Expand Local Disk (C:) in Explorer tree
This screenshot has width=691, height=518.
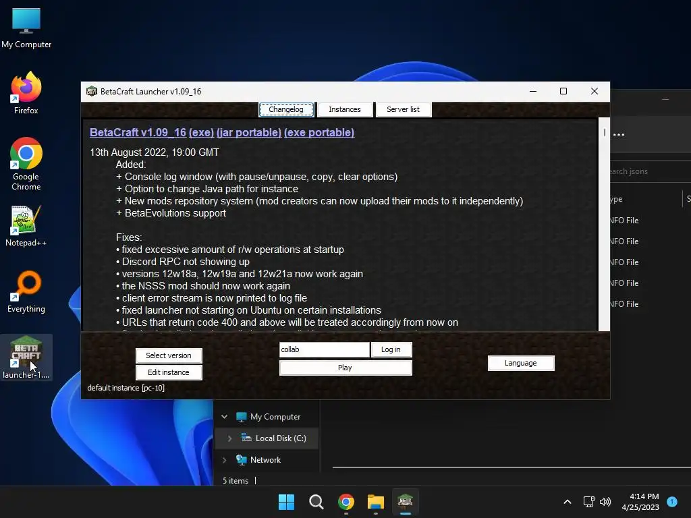pyautogui.click(x=229, y=438)
